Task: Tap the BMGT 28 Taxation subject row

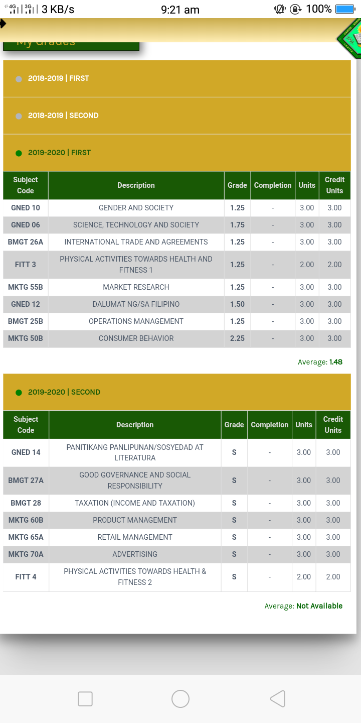Action: coord(177,503)
